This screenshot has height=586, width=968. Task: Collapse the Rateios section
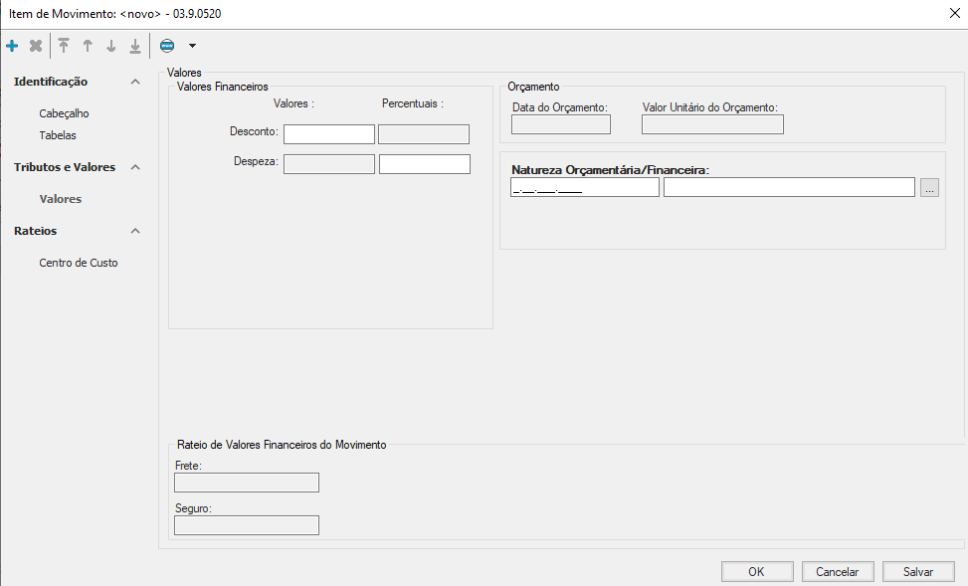point(135,231)
